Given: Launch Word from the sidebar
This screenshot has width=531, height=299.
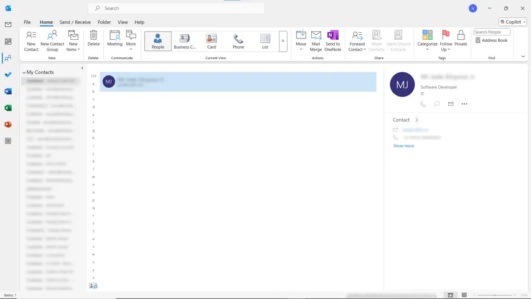Looking at the screenshot, I should 8,91.
